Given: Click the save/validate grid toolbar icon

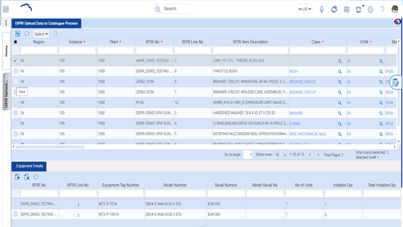Looking at the screenshot, I should tap(18, 34).
